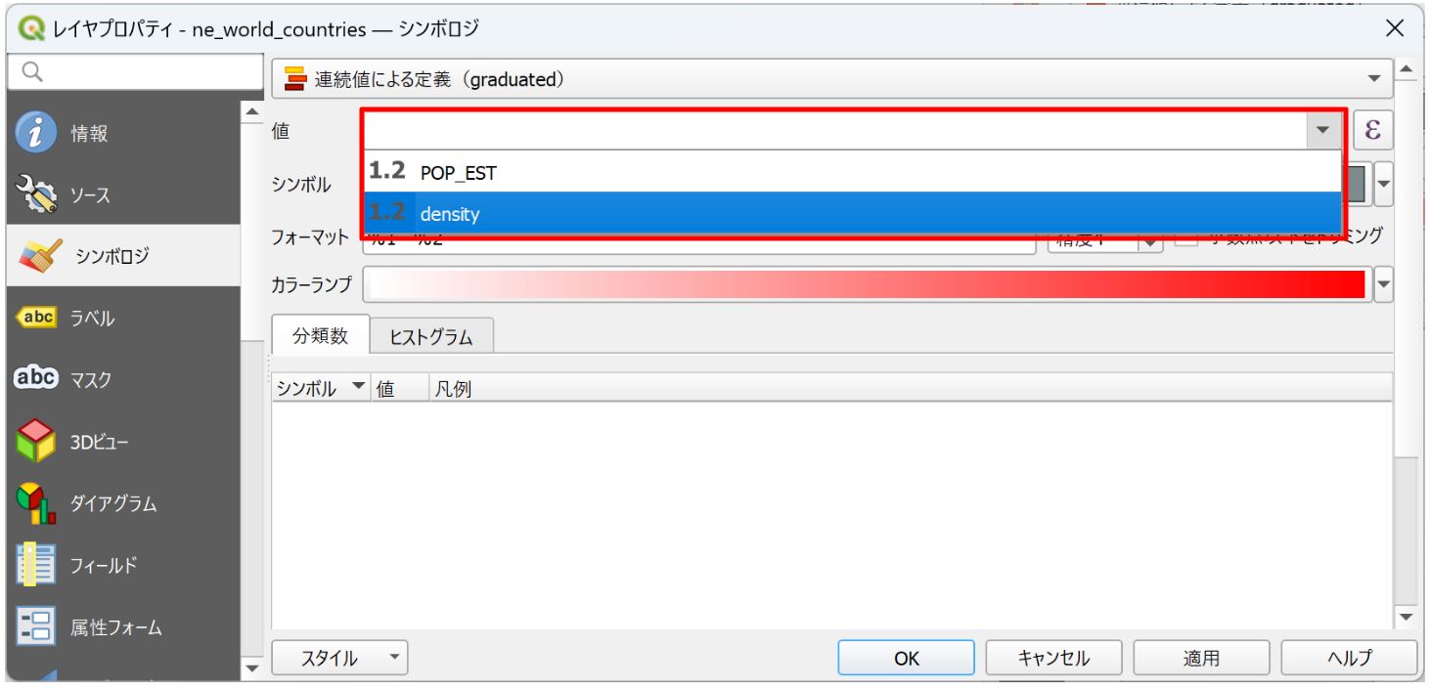Screen dimensions: 1430x688
Task: Click the sidebar scroll-down arrow
Action: (252, 668)
